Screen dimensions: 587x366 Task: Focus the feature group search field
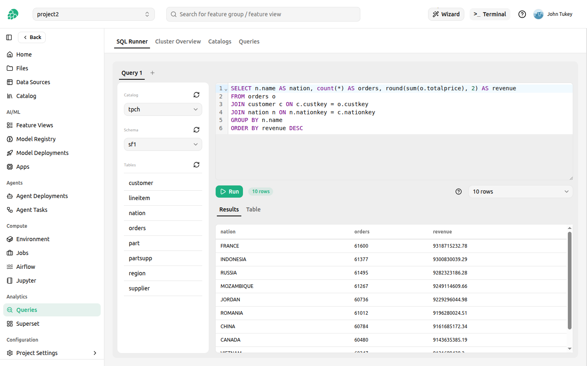tap(263, 14)
